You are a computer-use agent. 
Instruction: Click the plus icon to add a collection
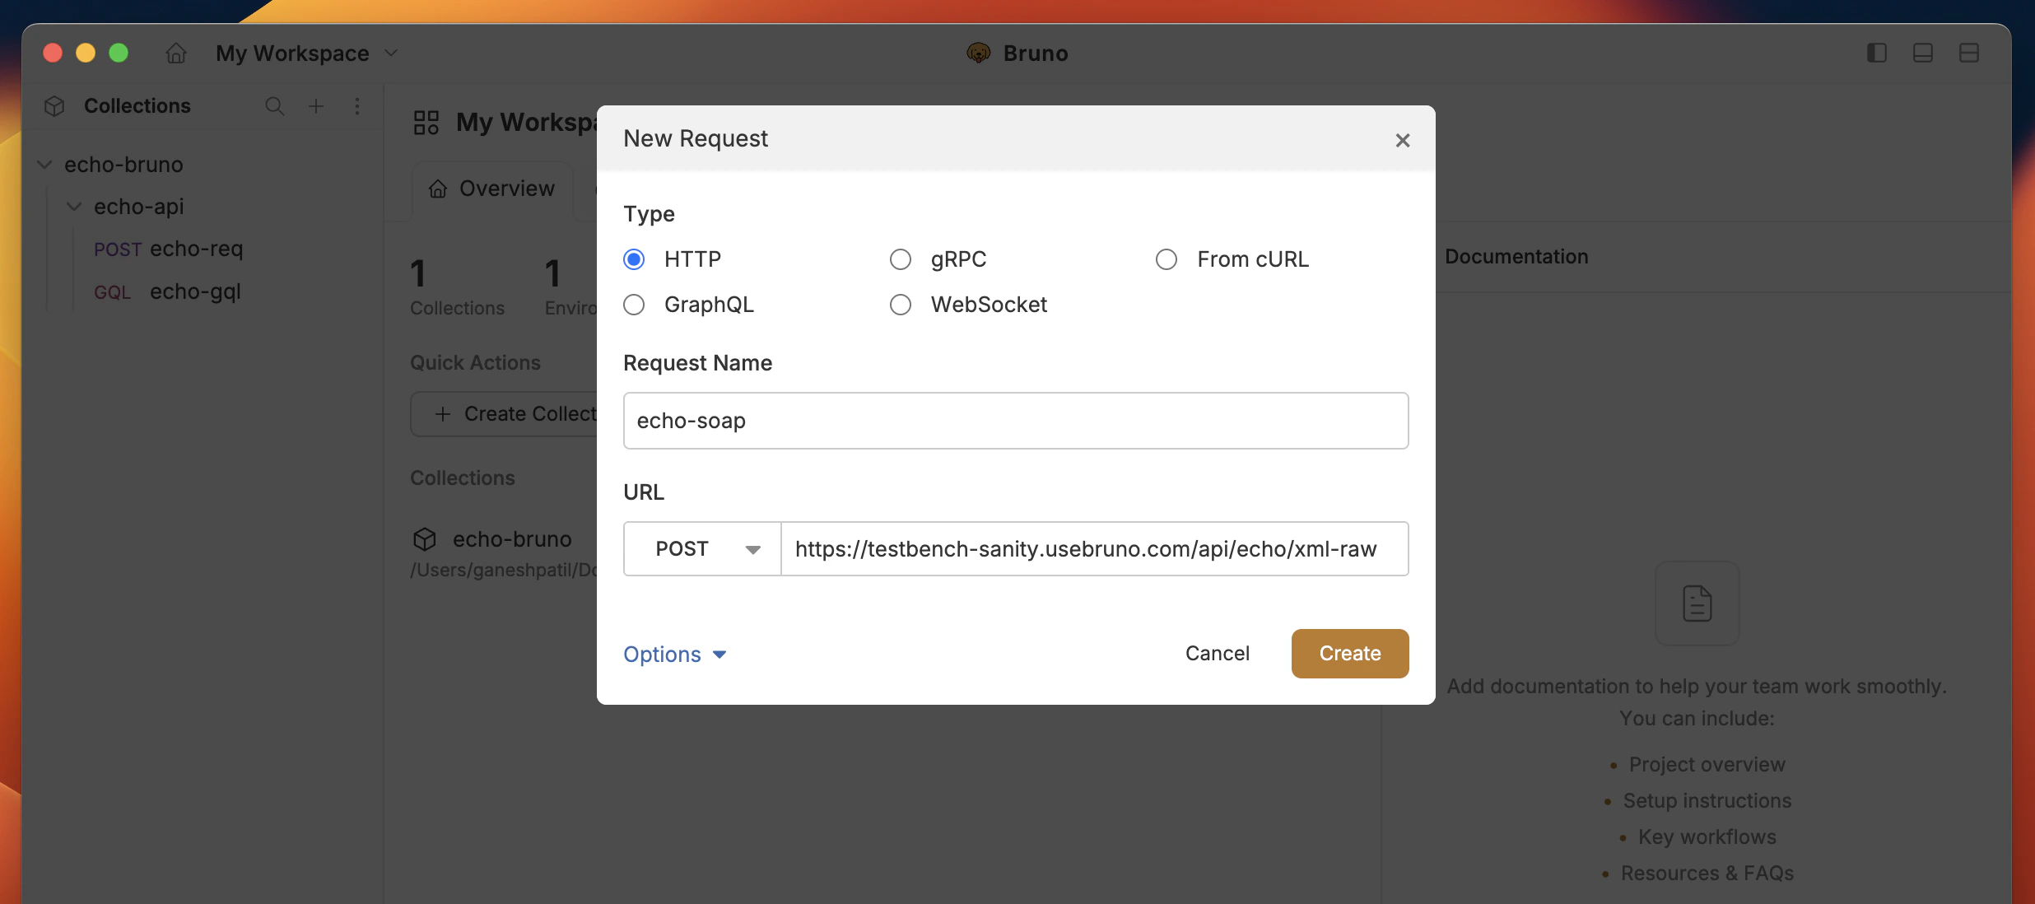(316, 105)
